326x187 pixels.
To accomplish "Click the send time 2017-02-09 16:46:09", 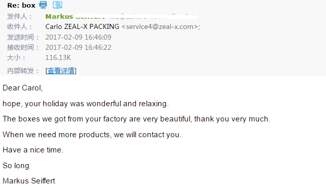I will coord(78,37).
